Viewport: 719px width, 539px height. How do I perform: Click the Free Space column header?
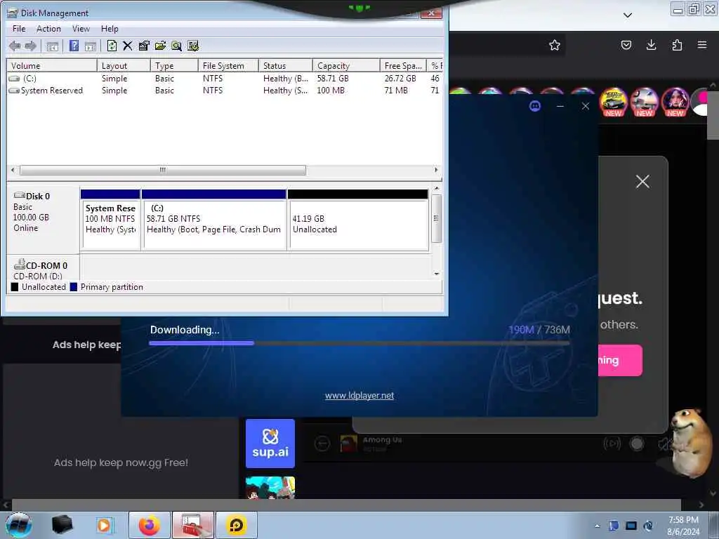coord(403,65)
